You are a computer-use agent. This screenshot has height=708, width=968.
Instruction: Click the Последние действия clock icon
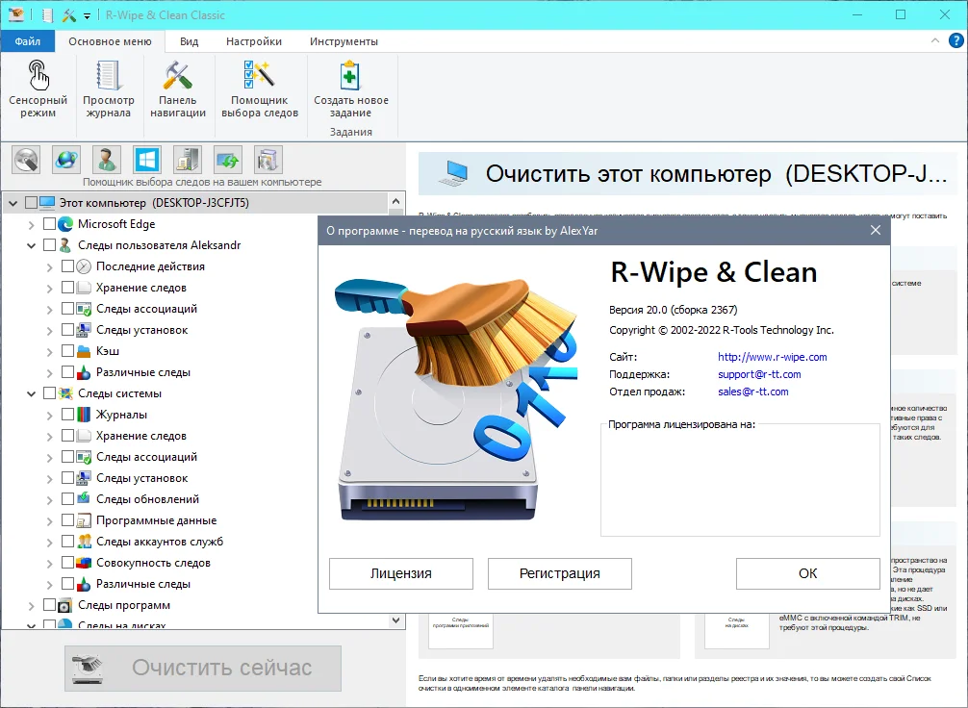coord(84,266)
